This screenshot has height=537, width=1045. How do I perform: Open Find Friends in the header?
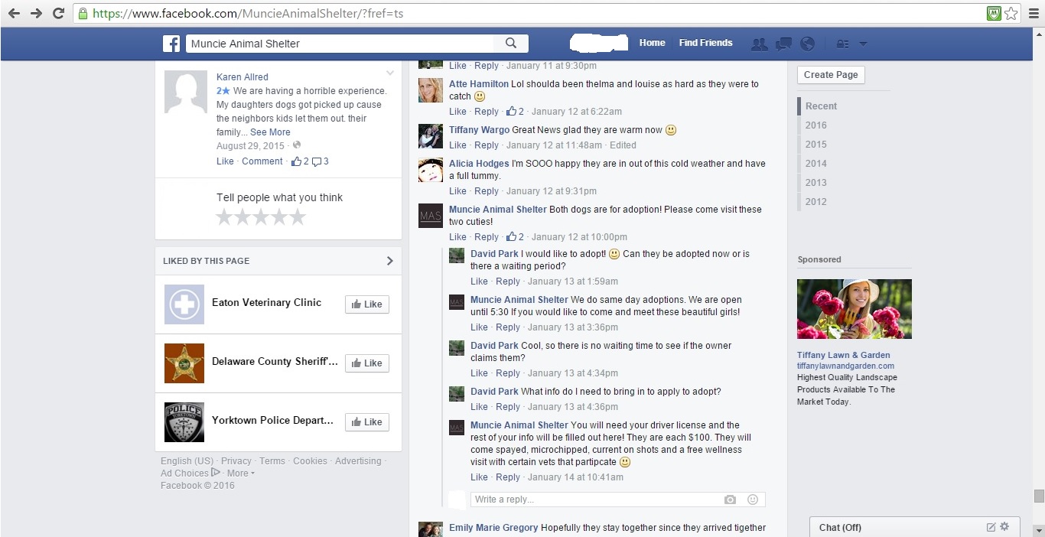[x=705, y=43]
